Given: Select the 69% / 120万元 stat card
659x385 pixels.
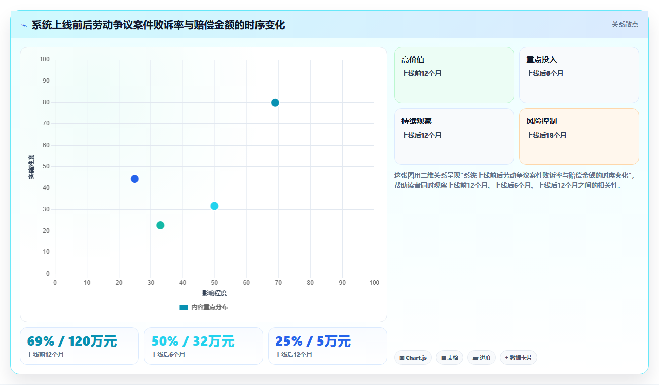Looking at the screenshot, I should [79, 346].
